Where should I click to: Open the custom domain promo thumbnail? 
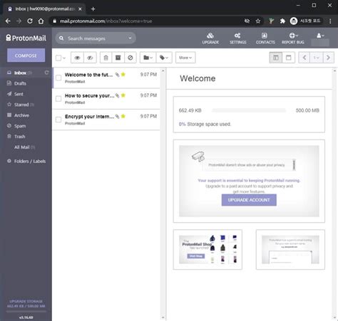pyautogui.click(x=290, y=249)
